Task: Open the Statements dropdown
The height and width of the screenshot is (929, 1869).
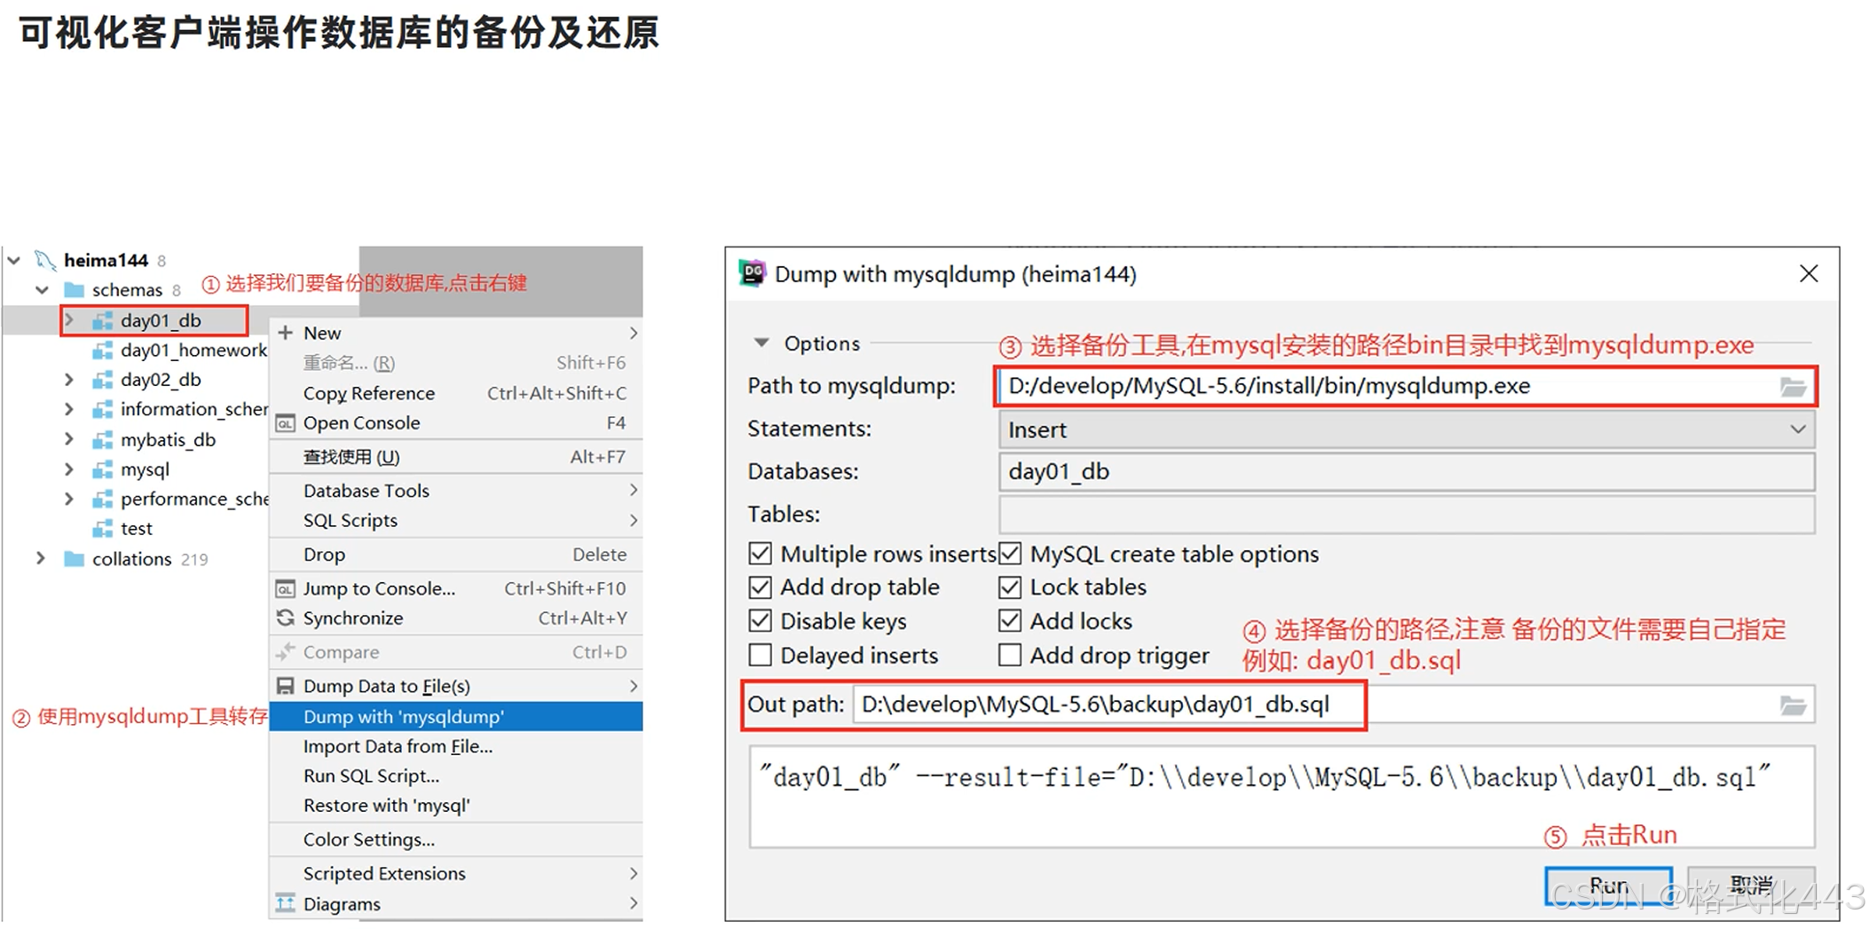Action: coord(1798,429)
